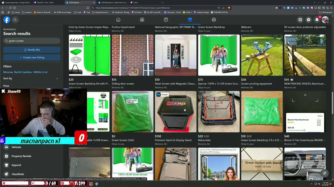Screen dimensions: 334x187
Task: Open the account profile picture menu
Action: coord(325,20)
